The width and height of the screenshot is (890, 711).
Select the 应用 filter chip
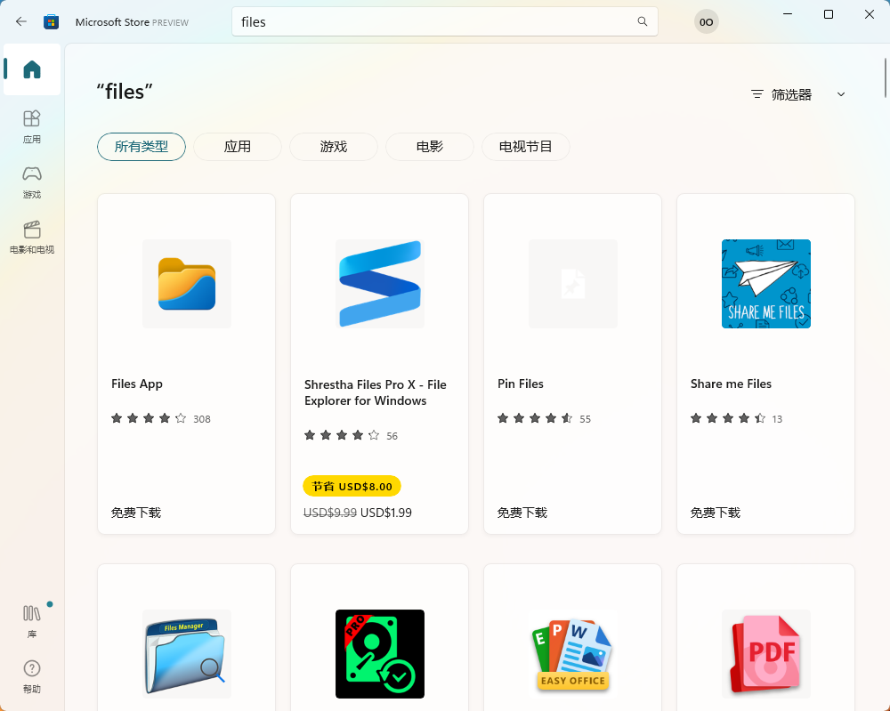237,147
